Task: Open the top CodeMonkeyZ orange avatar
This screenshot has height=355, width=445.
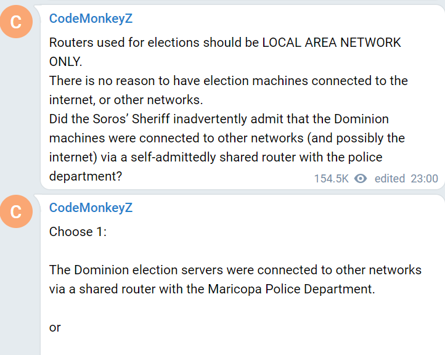Action: [x=16, y=22]
